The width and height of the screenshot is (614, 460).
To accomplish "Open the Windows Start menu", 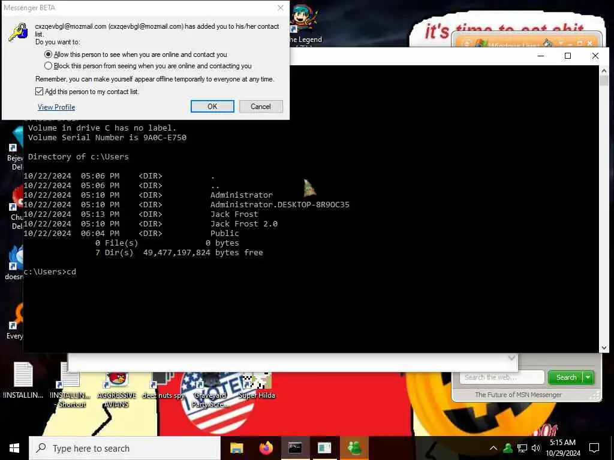I will click(x=14, y=448).
